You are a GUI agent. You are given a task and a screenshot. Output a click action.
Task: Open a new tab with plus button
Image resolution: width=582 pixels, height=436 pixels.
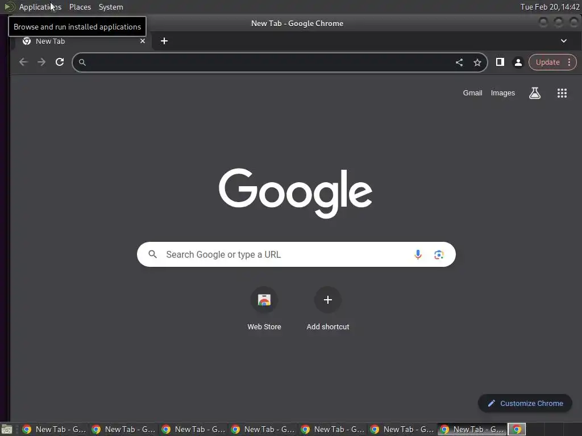(x=164, y=41)
